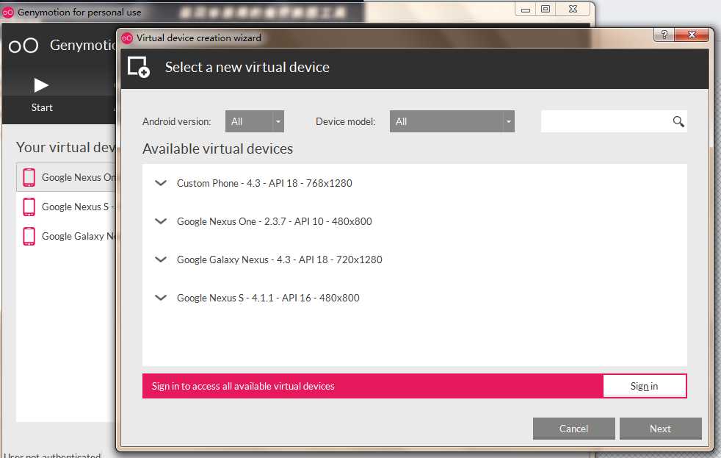
Task: Click Start label in Genymotion toolbar
Action: 42,108
